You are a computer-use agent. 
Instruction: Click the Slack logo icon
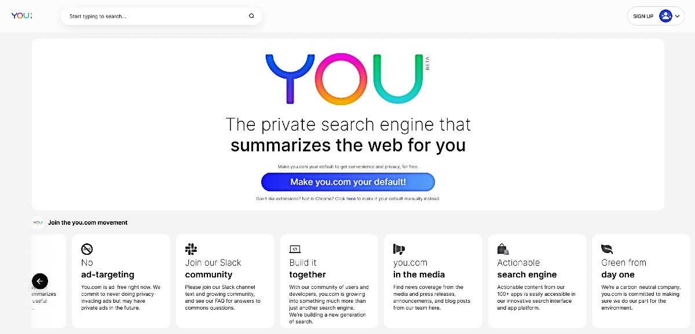191,249
